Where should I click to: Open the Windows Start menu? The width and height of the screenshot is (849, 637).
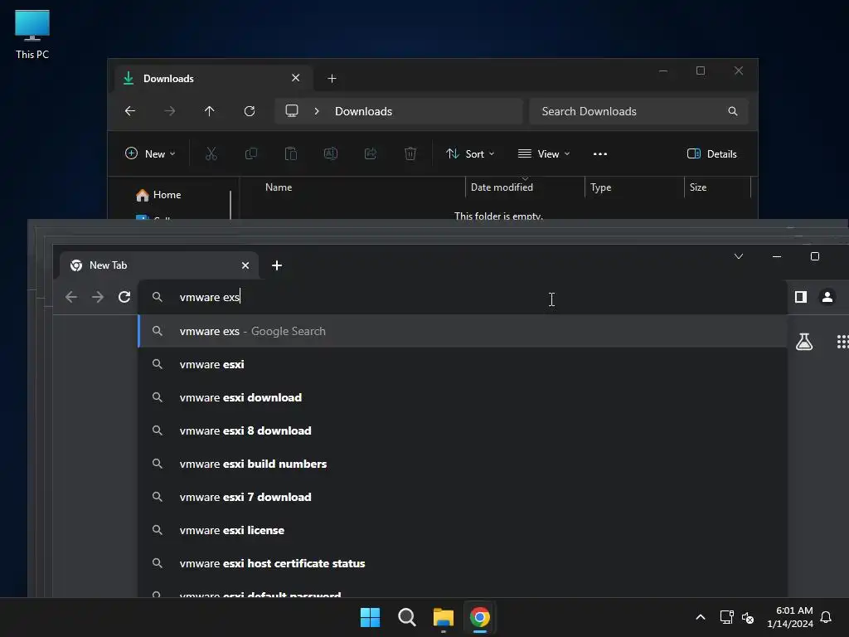(x=371, y=617)
